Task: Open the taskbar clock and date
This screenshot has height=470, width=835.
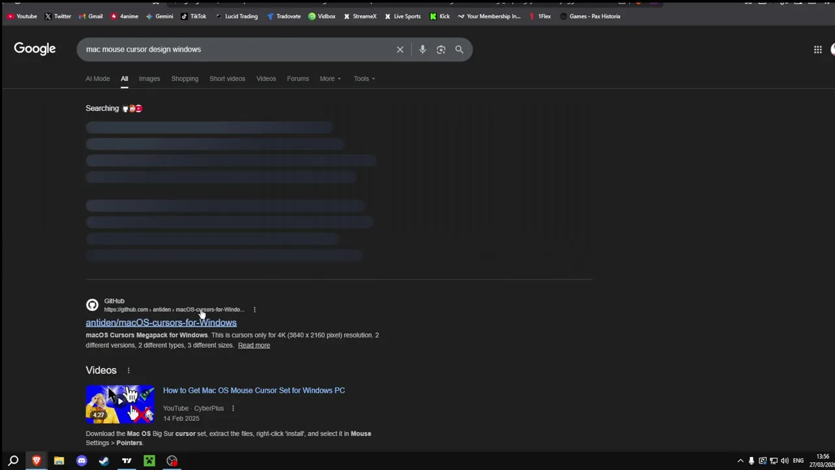Action: click(x=822, y=461)
